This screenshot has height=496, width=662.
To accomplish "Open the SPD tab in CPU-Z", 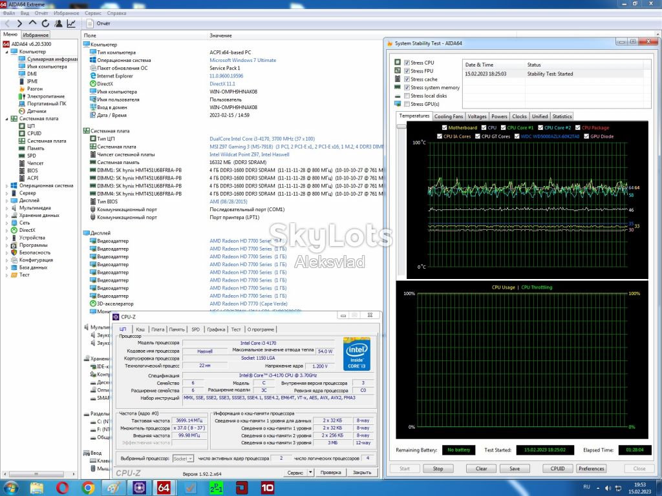I will (195, 329).
